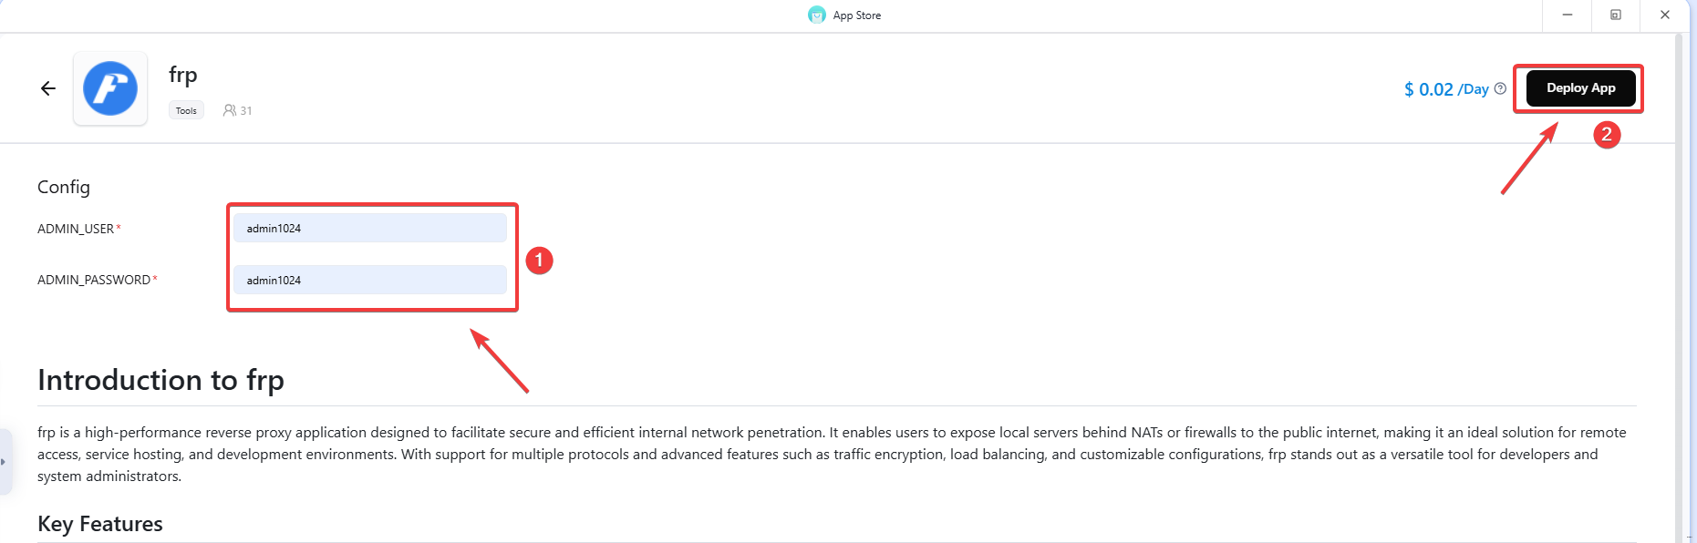Expand the left side panel handle
The image size is (1697, 543).
coord(5,462)
